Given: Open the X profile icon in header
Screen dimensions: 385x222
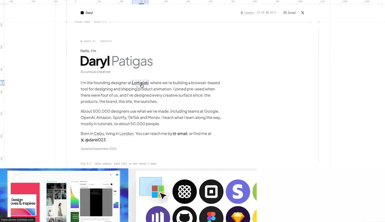Looking at the screenshot, I should [x=303, y=13].
